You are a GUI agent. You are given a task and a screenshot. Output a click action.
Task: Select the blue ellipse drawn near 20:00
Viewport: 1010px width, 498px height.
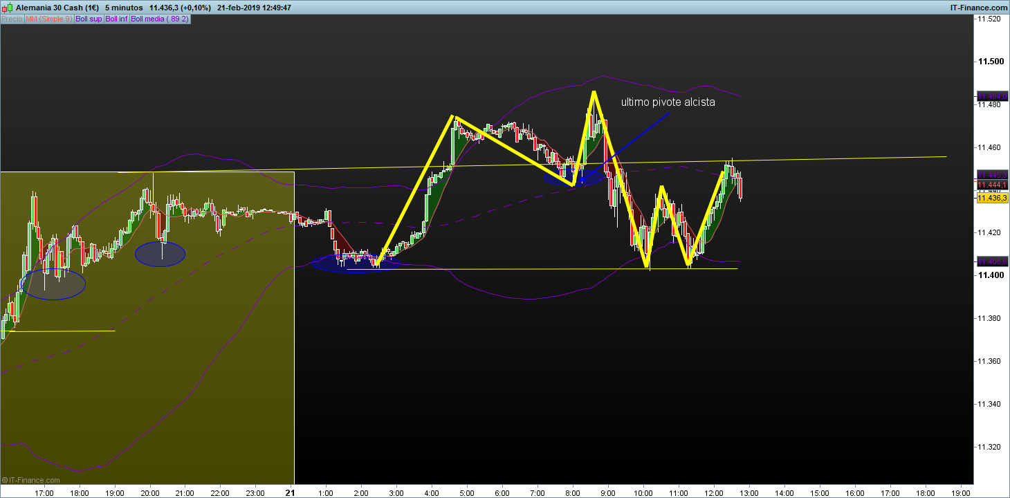point(160,255)
